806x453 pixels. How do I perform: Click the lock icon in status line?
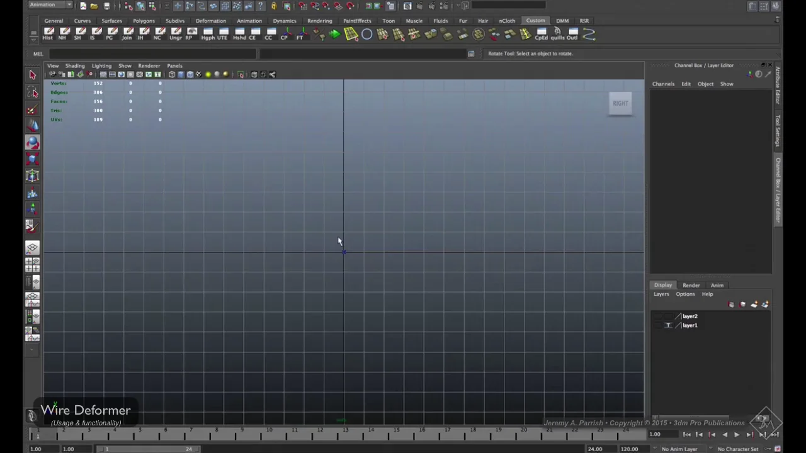pos(273,6)
